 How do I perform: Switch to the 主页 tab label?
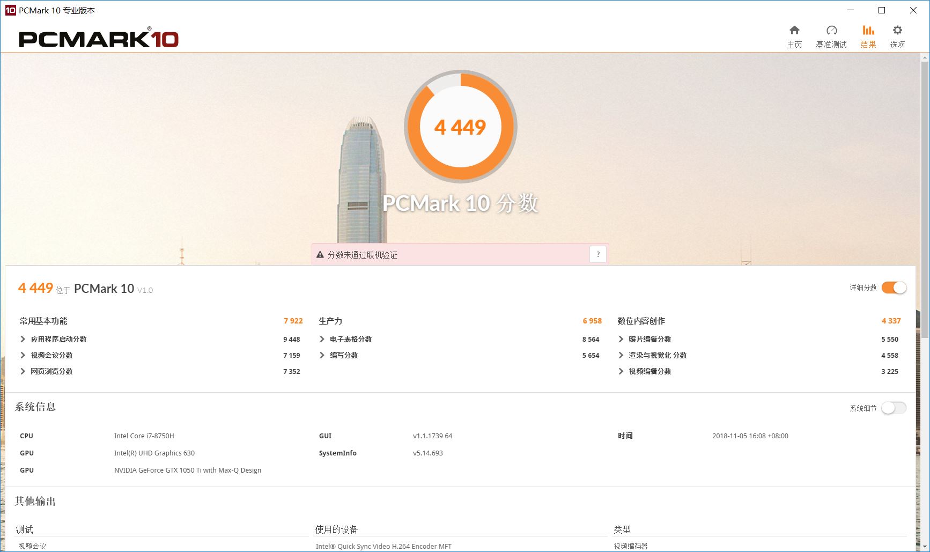click(x=794, y=45)
